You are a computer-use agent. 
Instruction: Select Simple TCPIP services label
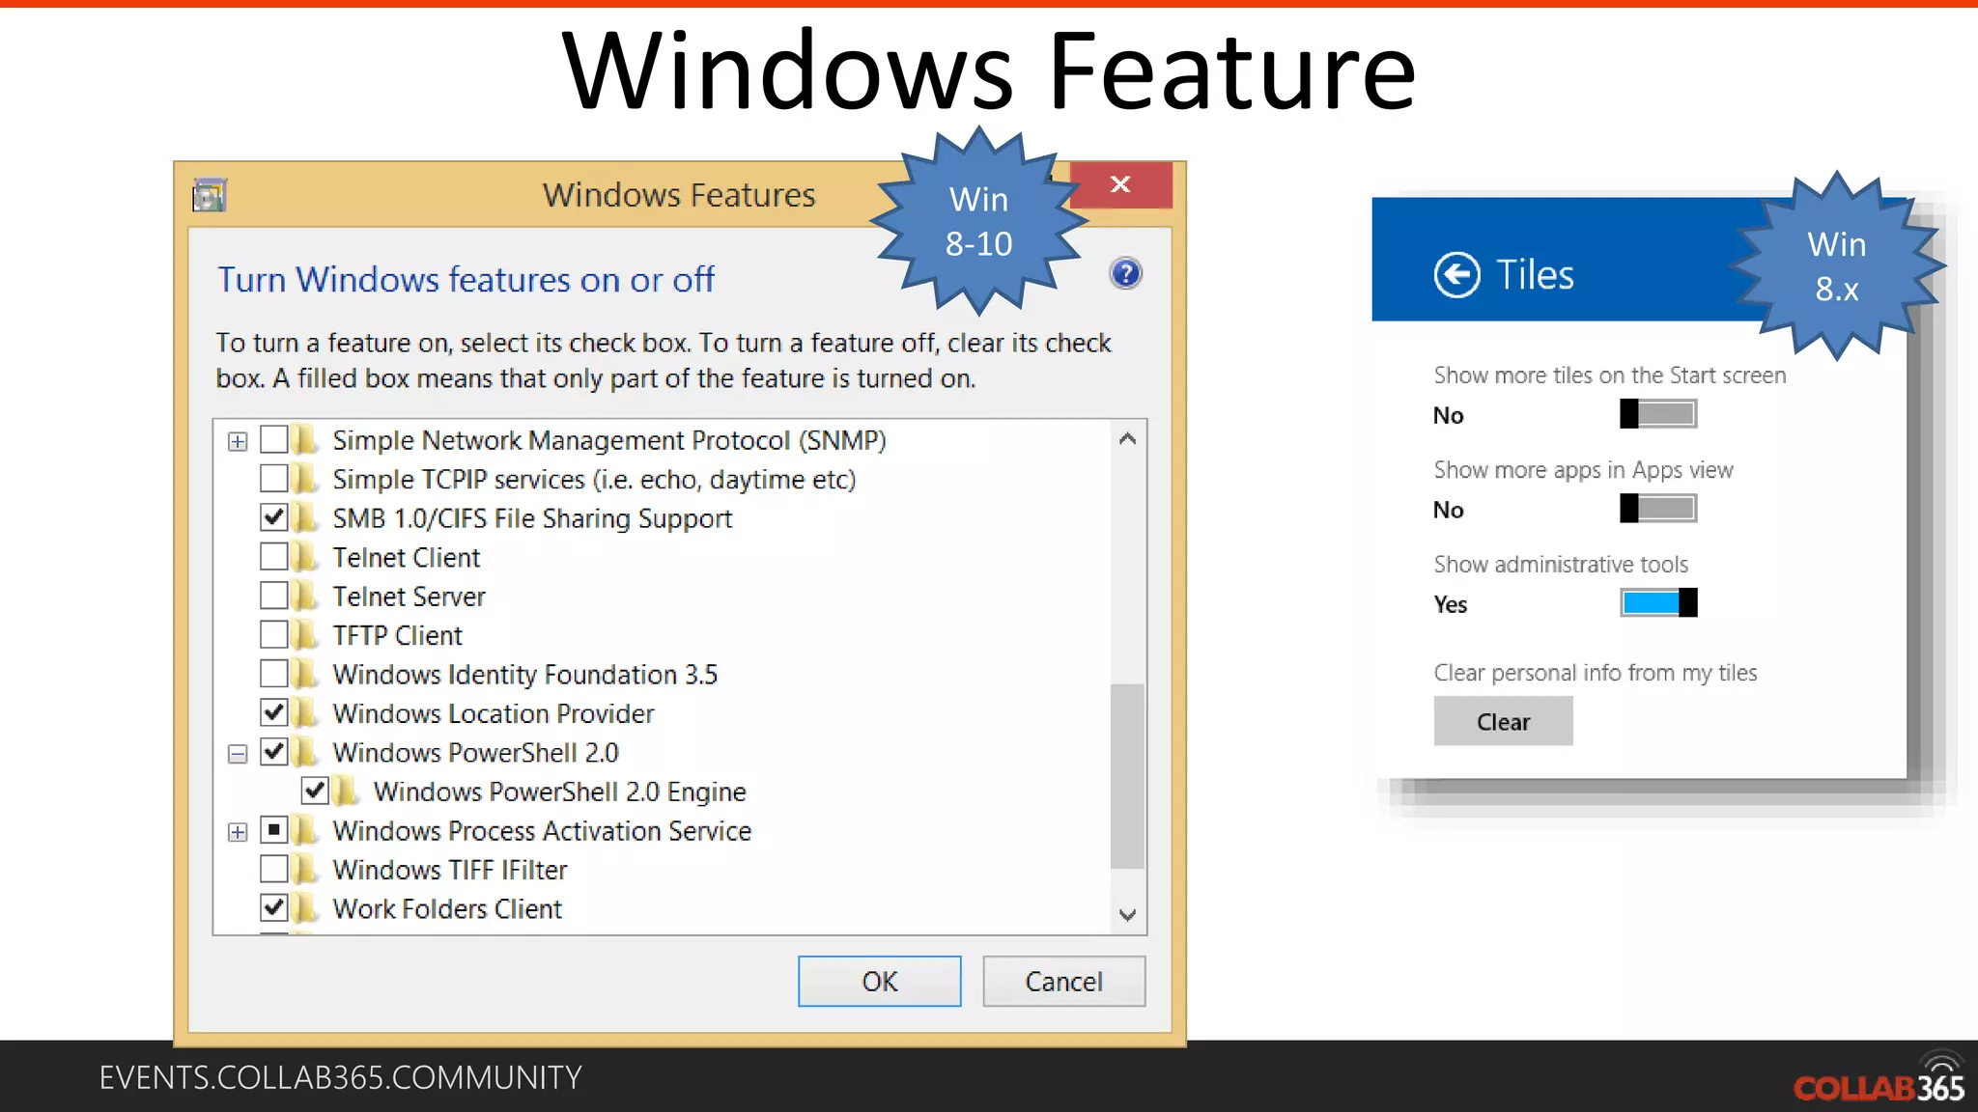594,479
